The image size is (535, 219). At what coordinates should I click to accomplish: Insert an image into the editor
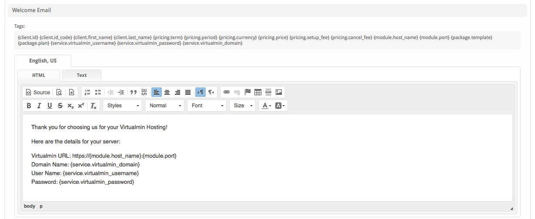click(x=279, y=92)
